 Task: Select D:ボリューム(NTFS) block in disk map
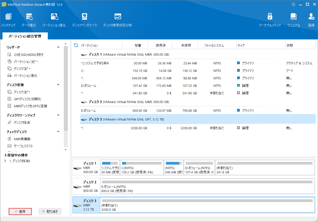click(x=199, y=167)
